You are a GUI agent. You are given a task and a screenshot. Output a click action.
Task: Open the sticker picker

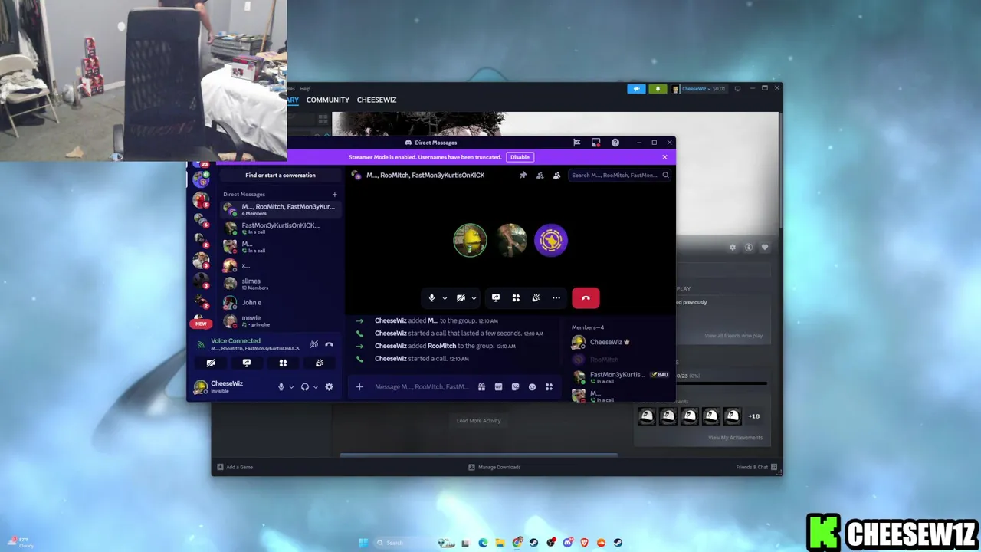(x=515, y=387)
